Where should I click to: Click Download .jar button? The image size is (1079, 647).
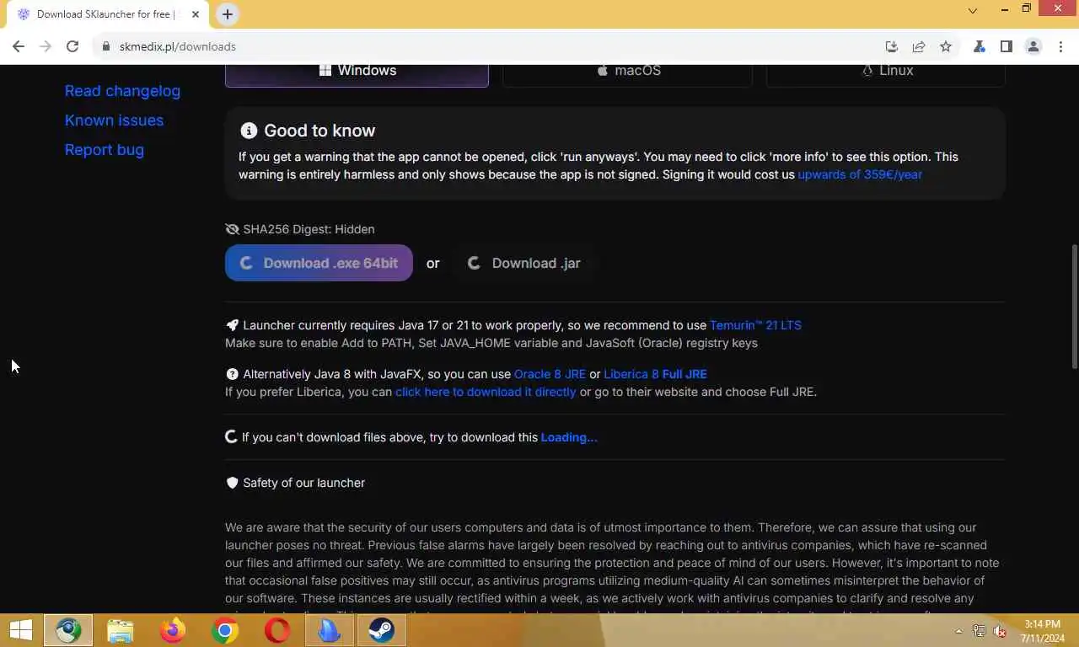point(524,263)
